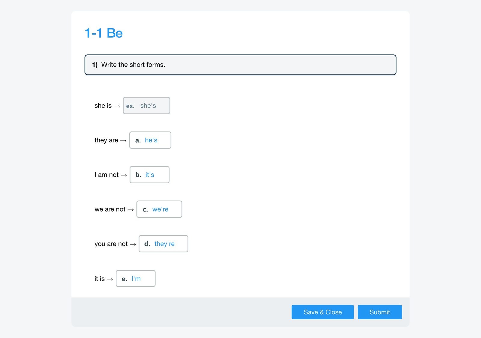Select the 'they are' answer field

(150, 140)
